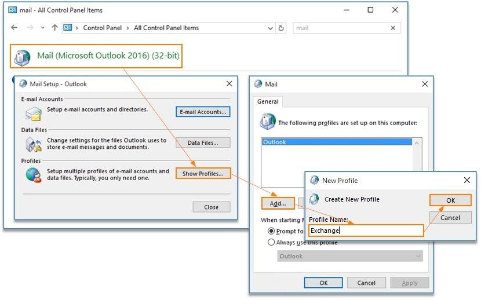Viewport: 481px width, 300px height.
Task: Click the Mail dialog title icon
Action: click(x=258, y=84)
